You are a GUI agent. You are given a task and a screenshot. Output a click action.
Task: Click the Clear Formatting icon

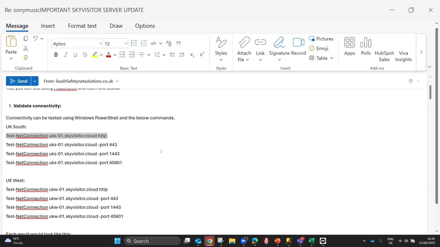tap(169, 43)
